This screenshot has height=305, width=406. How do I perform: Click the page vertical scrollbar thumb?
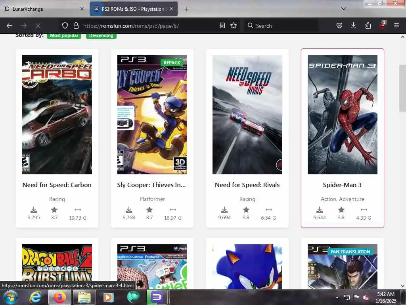(x=402, y=88)
